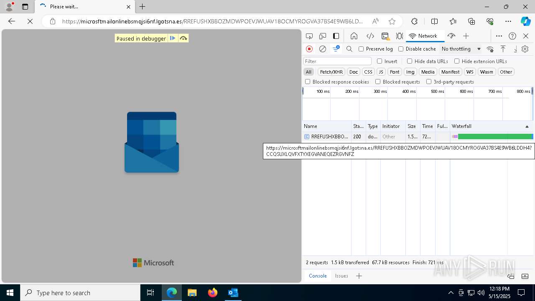Filter requests by JS type
The image size is (535, 301).
coord(381,72)
